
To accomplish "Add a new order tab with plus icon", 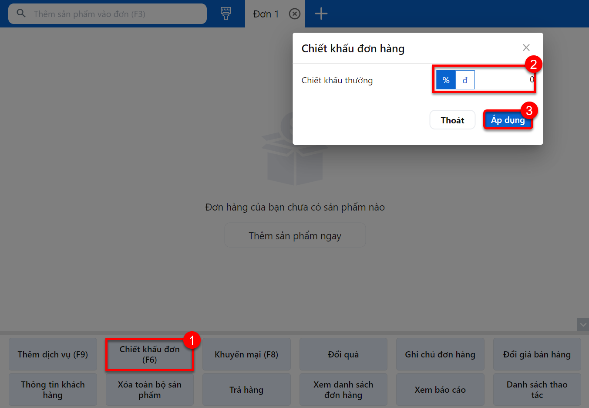I will 321,14.
